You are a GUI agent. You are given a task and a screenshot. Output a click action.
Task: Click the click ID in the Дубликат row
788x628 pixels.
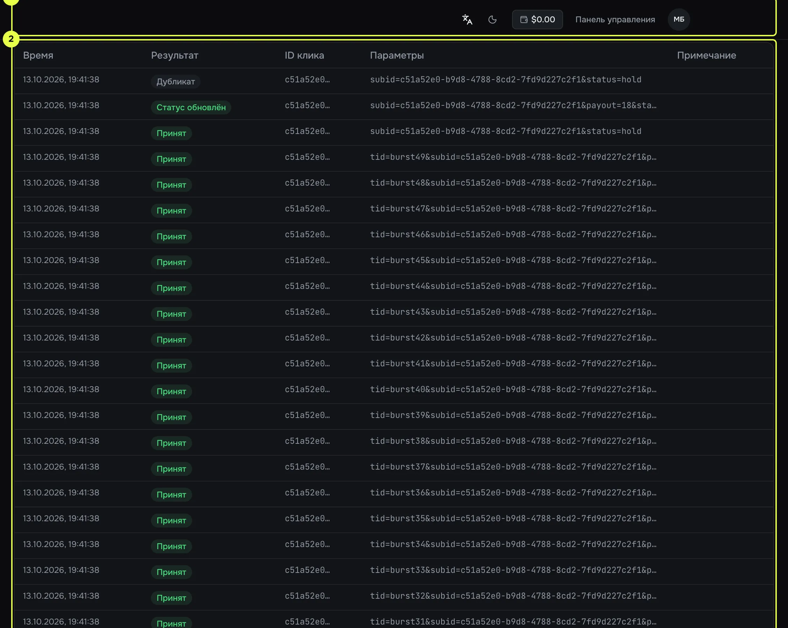click(307, 80)
